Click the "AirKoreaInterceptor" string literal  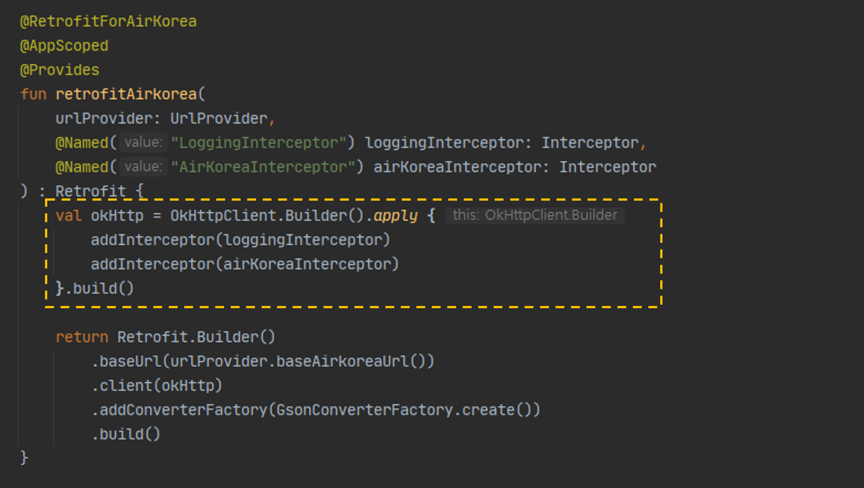coord(263,167)
